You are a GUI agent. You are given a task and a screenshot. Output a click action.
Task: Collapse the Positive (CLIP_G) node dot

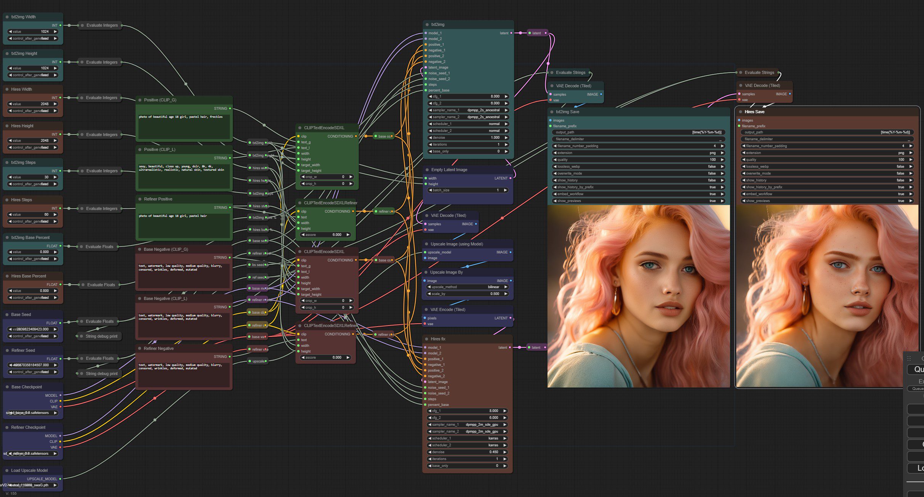(x=140, y=100)
